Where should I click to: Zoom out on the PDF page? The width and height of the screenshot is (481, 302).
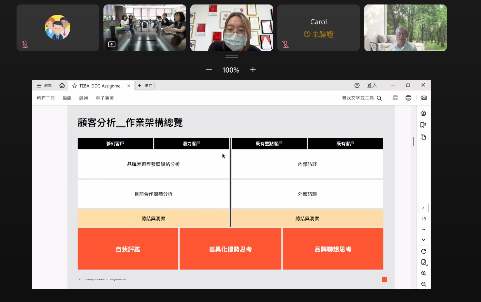[423, 284]
